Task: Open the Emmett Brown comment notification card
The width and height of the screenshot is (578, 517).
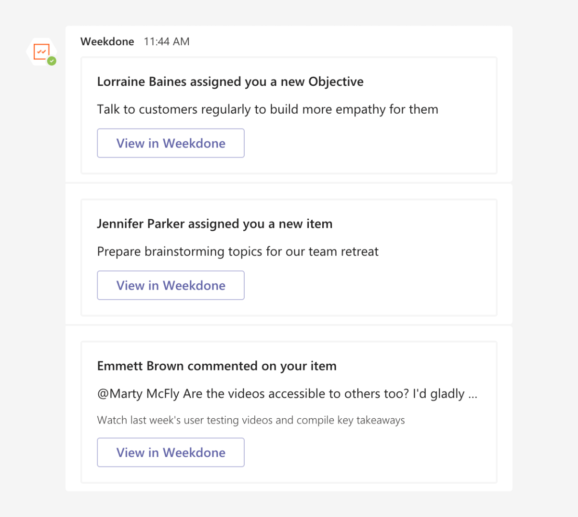Action: click(x=289, y=411)
